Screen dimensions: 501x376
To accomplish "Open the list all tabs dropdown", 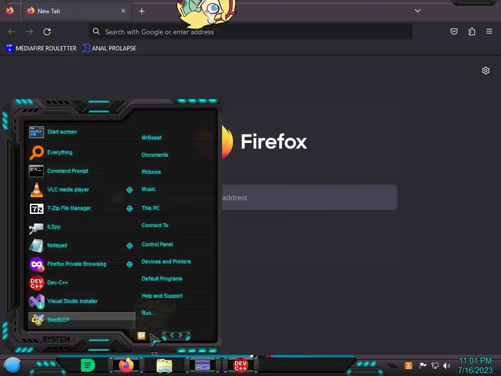I will (418, 11).
